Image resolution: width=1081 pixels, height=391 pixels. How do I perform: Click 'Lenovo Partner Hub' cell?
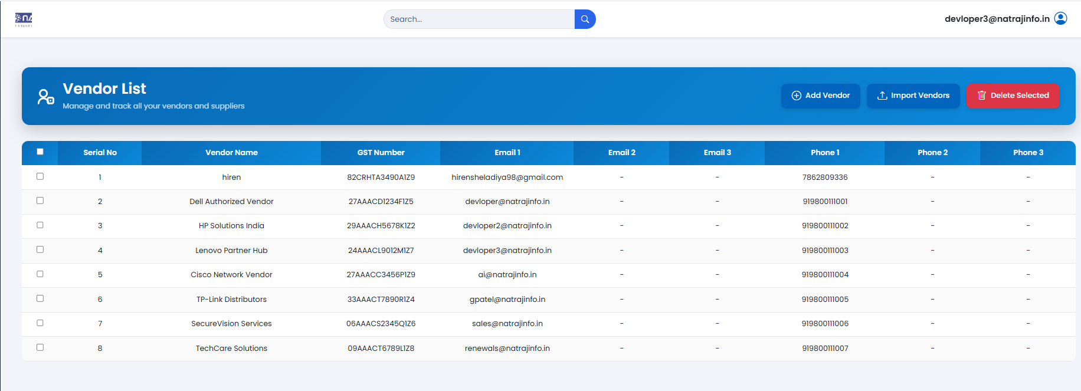coord(231,251)
